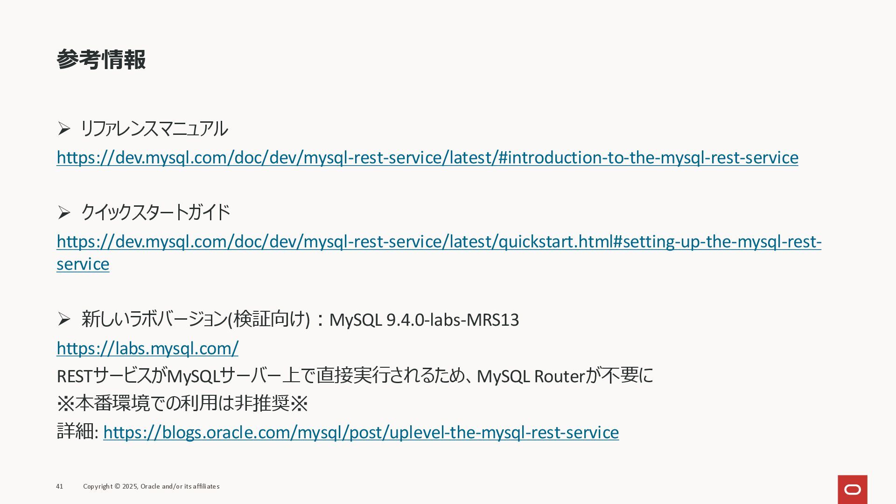This screenshot has height=504, width=896.
Task: Click arrow bullet before クイックスタートガイド
Action: tap(63, 213)
